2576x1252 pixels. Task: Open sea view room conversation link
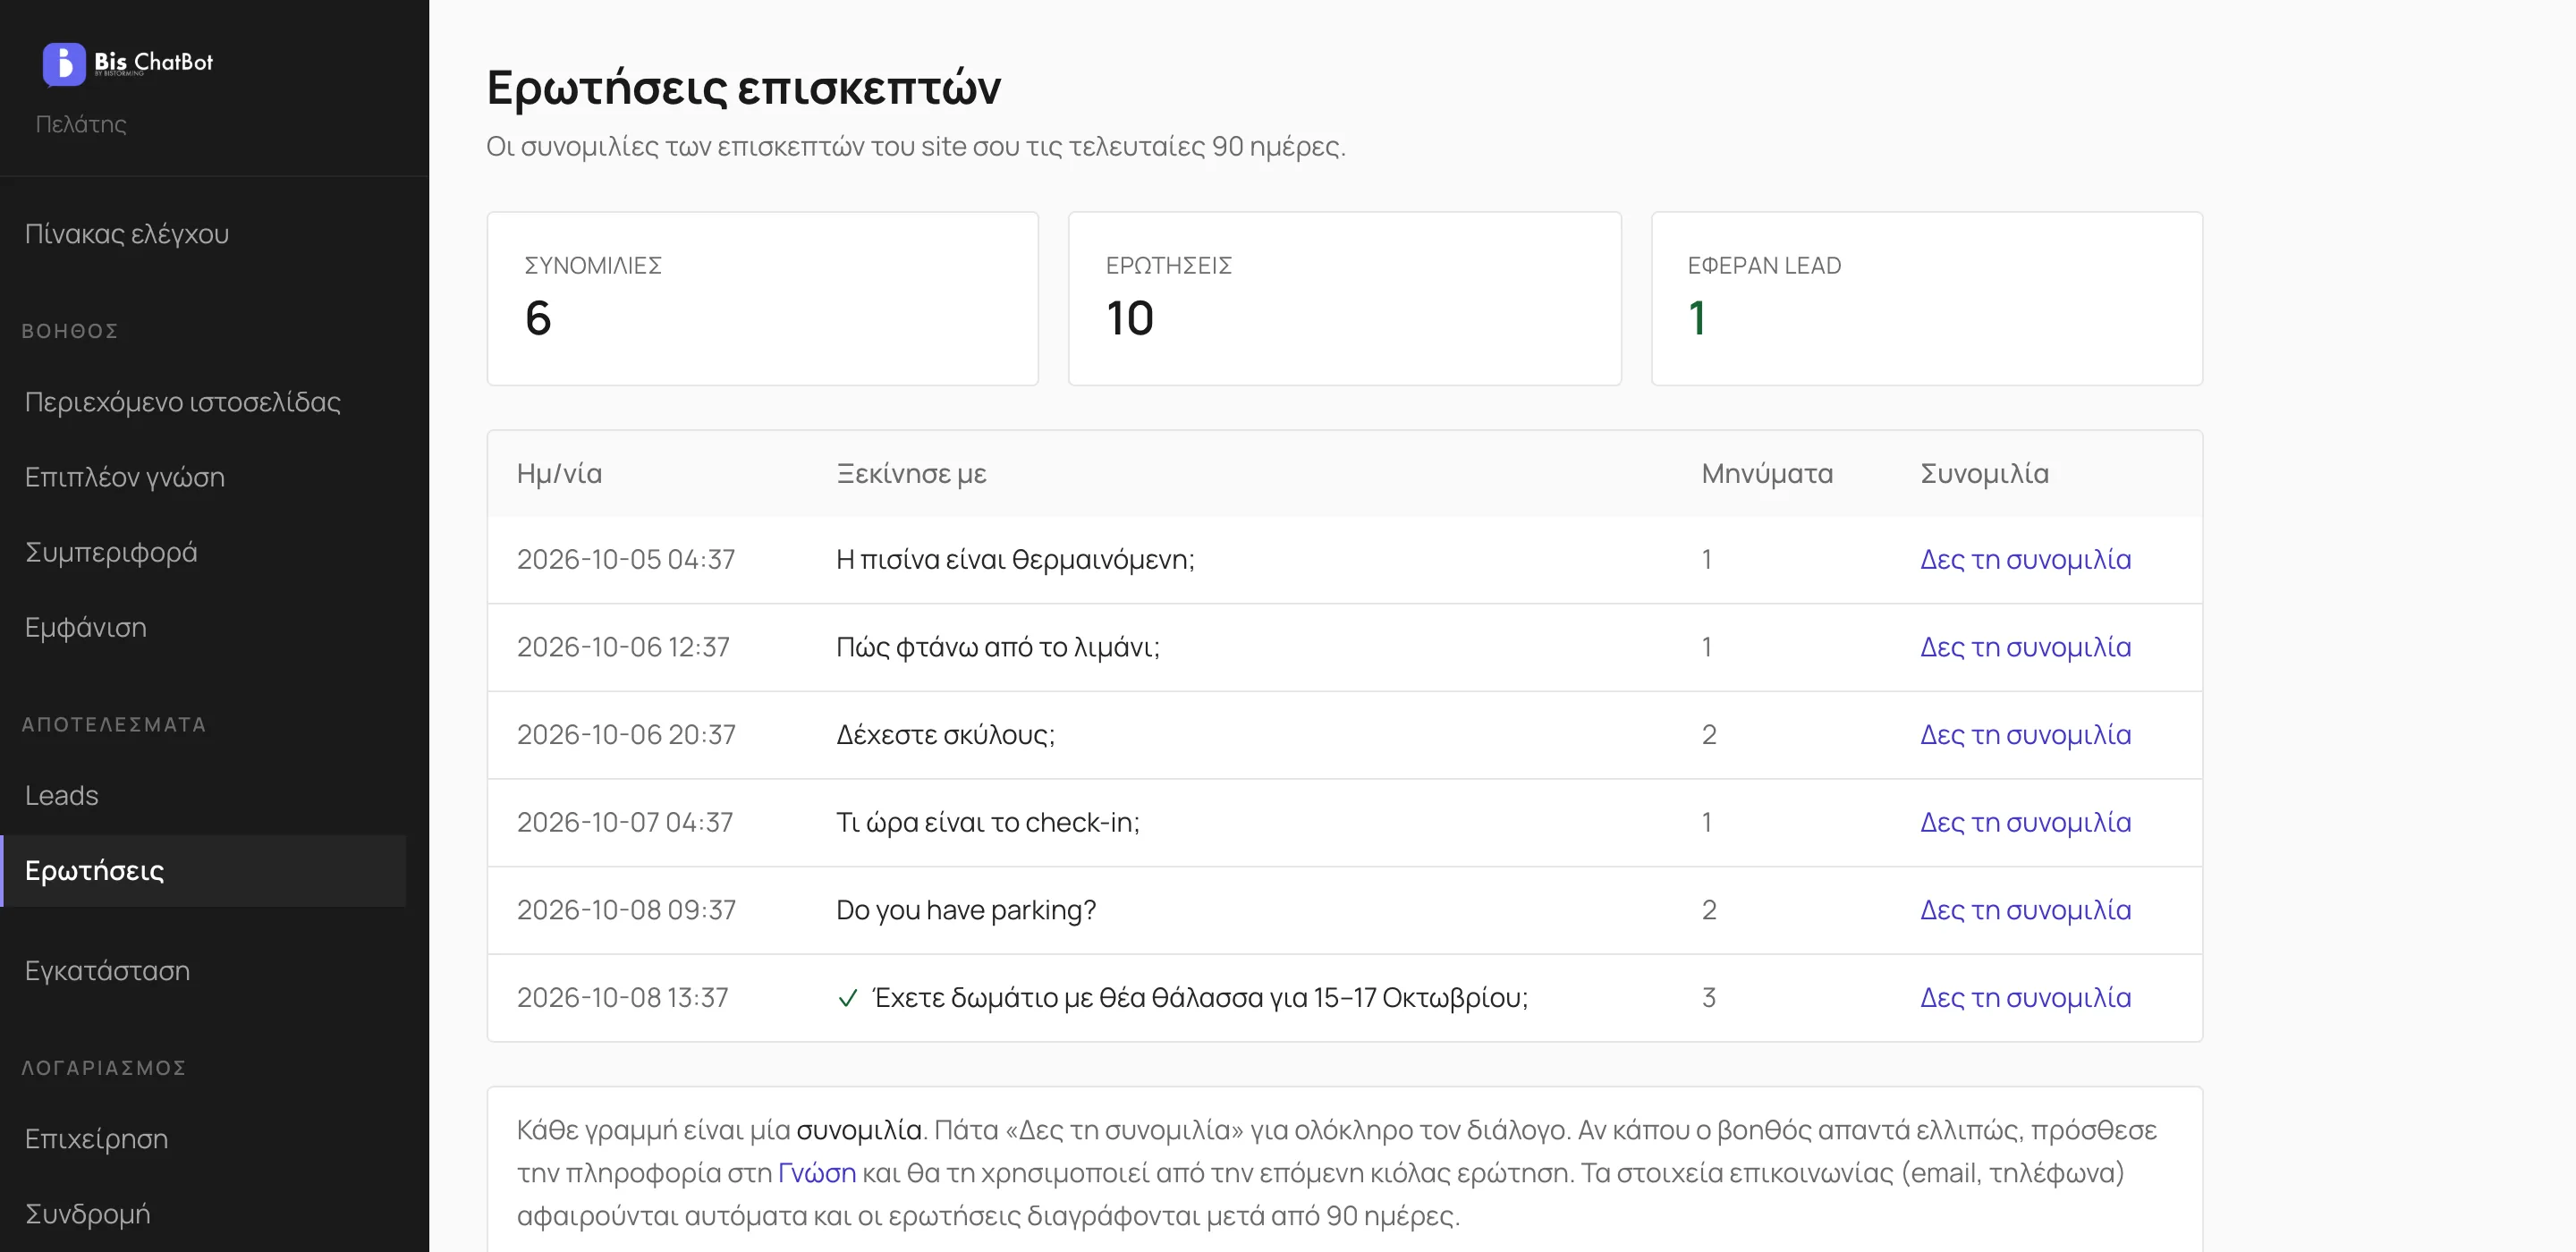(2026, 998)
